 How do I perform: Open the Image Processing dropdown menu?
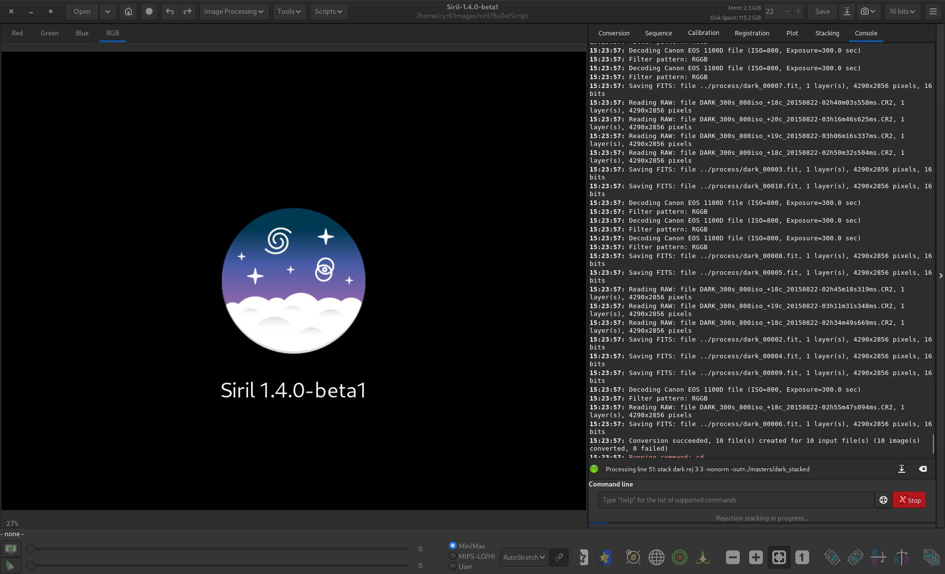click(x=234, y=11)
